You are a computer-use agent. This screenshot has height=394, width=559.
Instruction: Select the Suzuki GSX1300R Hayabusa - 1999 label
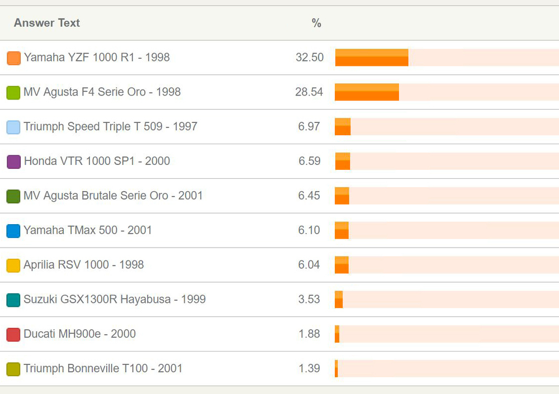coord(115,299)
